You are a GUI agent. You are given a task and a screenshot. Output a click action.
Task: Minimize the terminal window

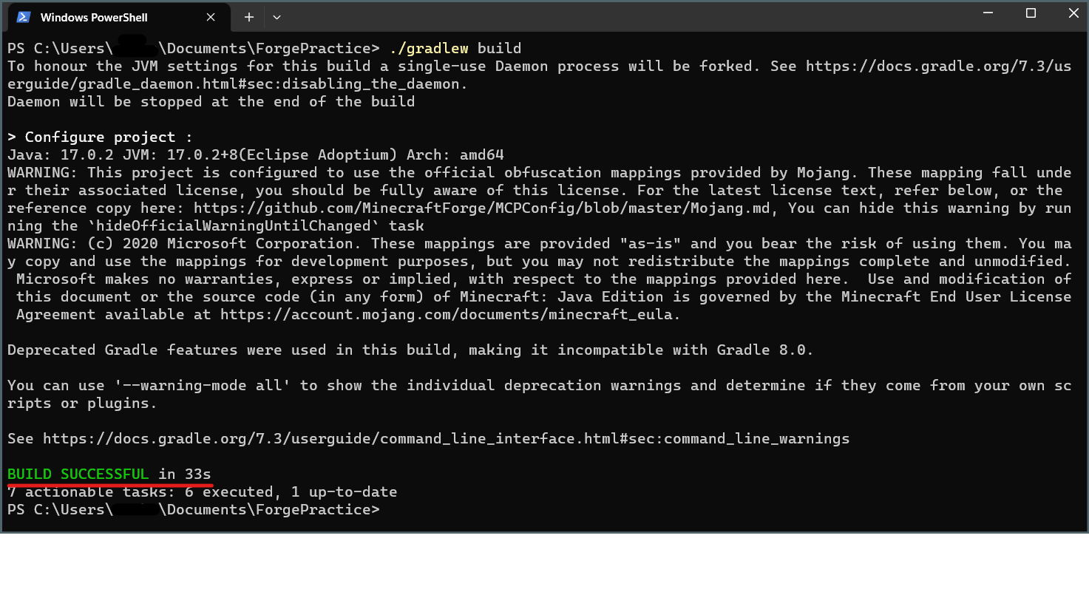[x=988, y=13]
